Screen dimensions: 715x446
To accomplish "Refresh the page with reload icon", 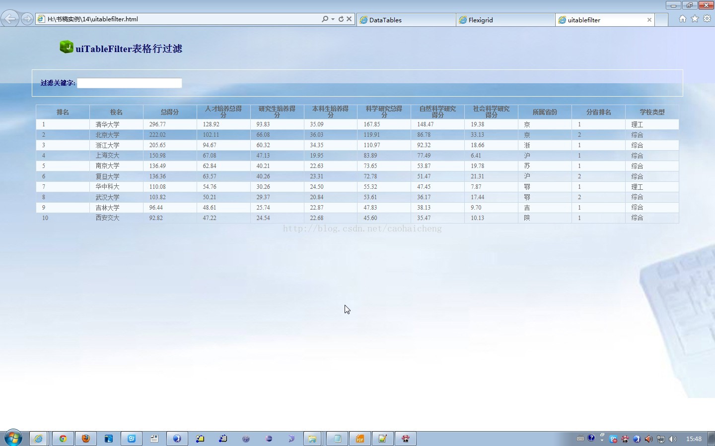I will (341, 19).
